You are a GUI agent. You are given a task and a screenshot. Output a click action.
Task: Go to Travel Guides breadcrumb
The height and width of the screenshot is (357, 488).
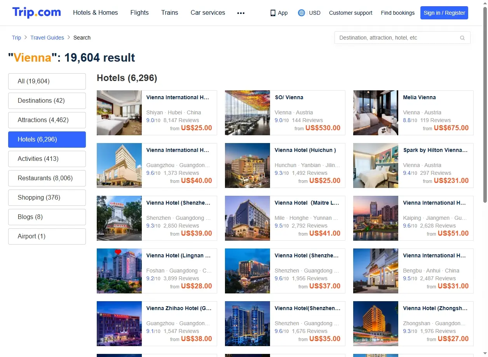47,38
